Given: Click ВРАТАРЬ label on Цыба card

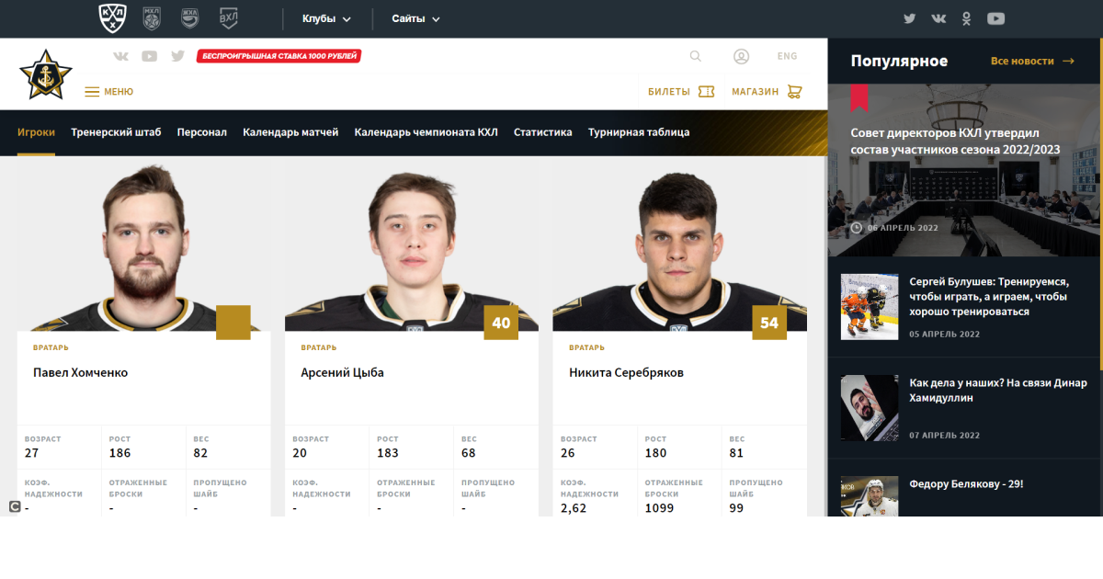Looking at the screenshot, I should pyautogui.click(x=319, y=348).
